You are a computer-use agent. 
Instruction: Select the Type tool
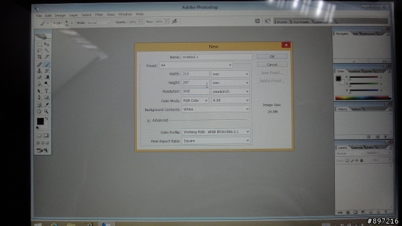click(46, 91)
